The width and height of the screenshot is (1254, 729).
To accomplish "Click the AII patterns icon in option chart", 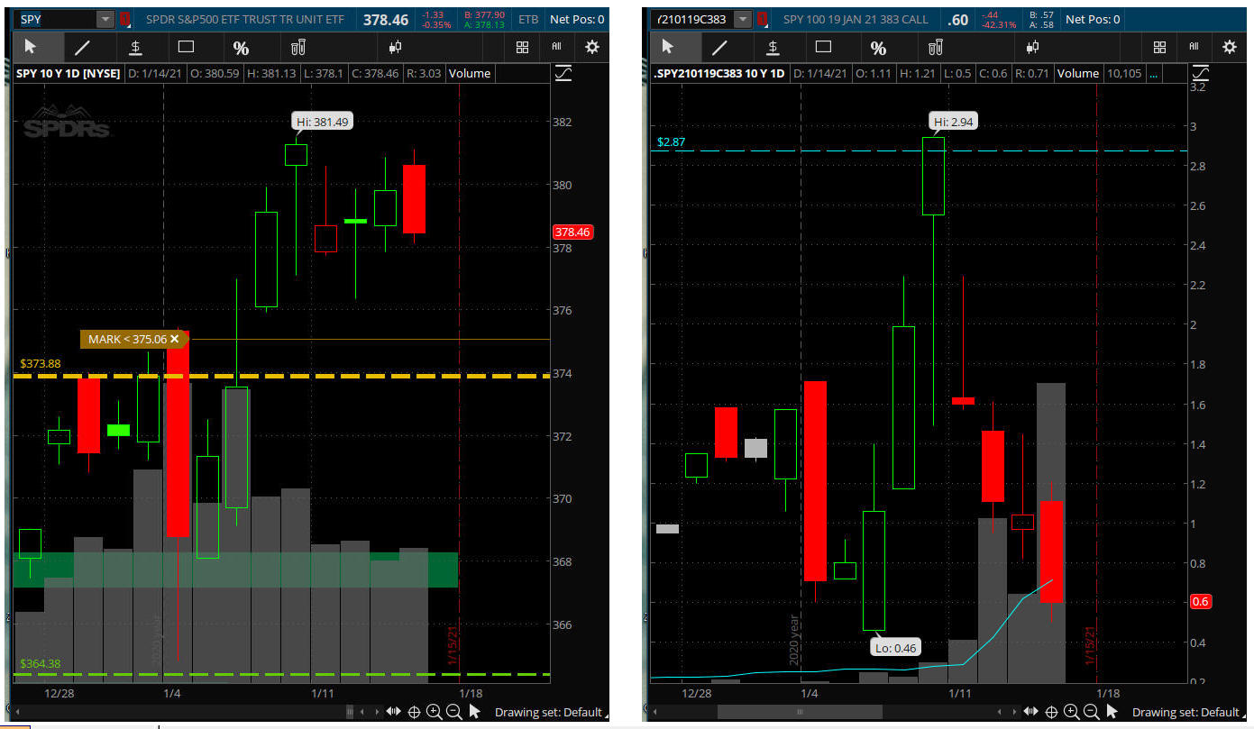I will (x=1194, y=47).
